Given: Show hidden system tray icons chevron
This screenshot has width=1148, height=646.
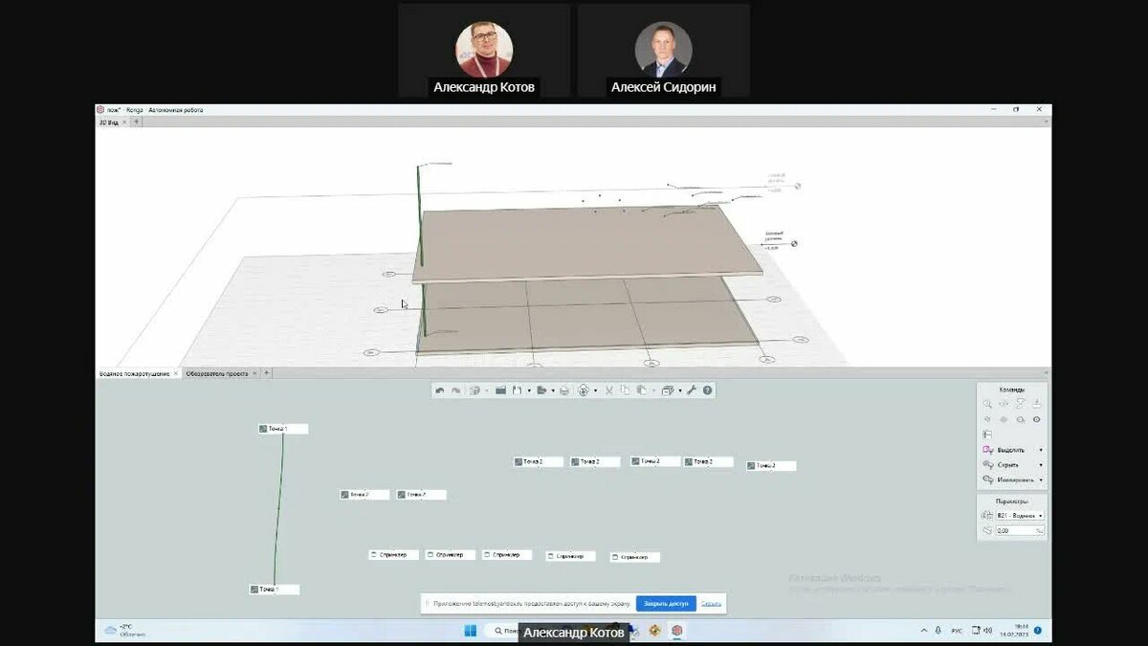Looking at the screenshot, I should (x=924, y=631).
